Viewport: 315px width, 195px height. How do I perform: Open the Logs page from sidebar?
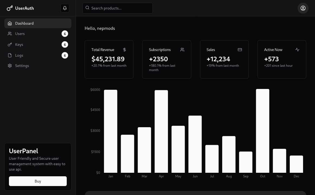[19, 55]
